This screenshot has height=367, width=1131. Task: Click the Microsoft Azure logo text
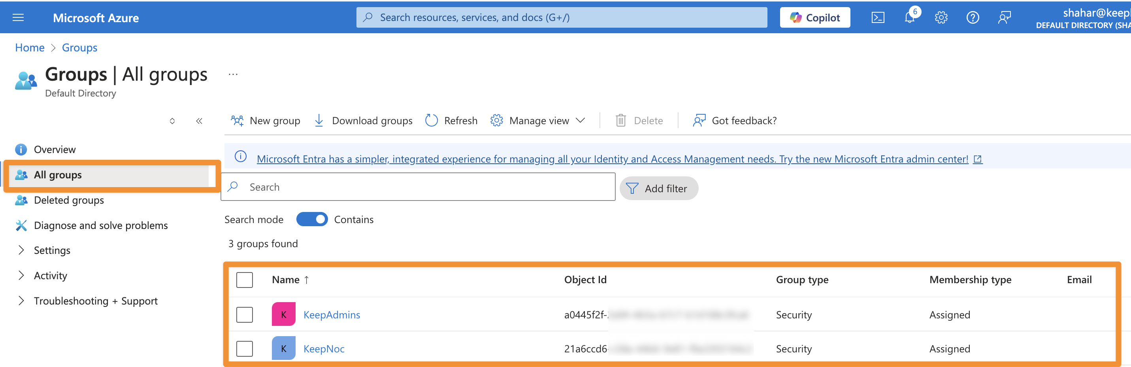tap(96, 18)
